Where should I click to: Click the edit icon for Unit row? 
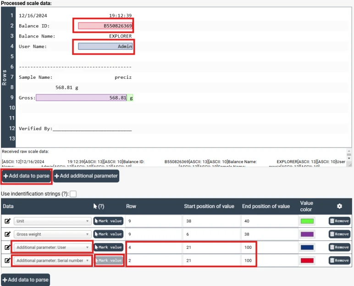[7, 221]
